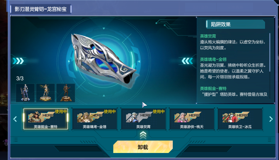
Task: Choose hero card 英雄游侠-桃夭
Action: 192,119
